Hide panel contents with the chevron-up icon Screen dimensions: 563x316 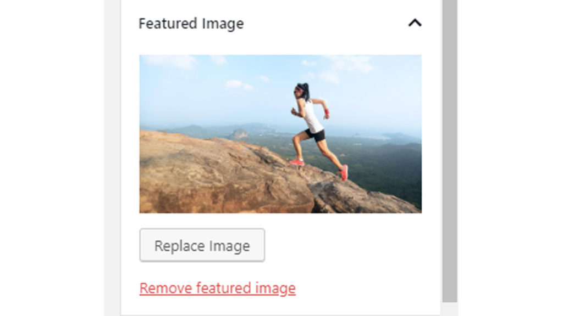[x=415, y=23]
